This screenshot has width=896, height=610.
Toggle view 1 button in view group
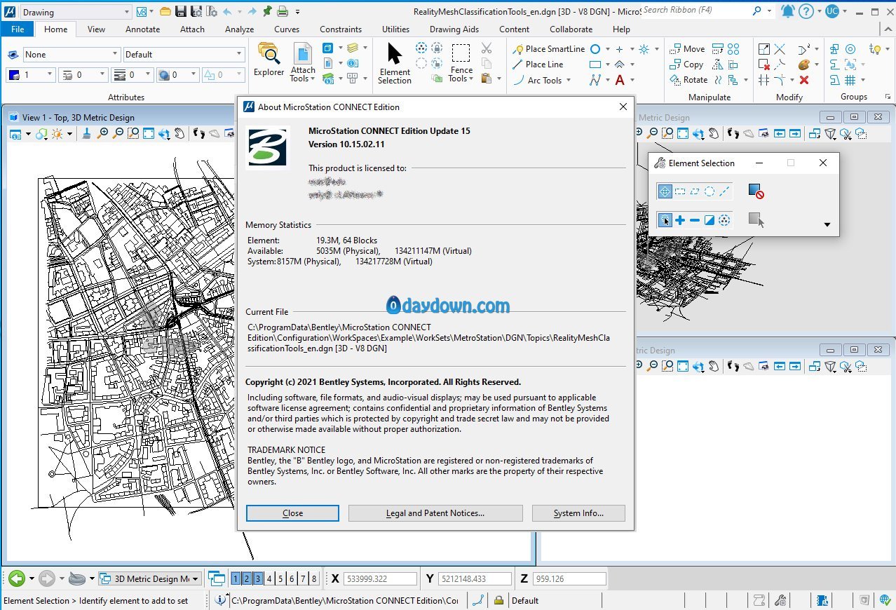tap(236, 578)
